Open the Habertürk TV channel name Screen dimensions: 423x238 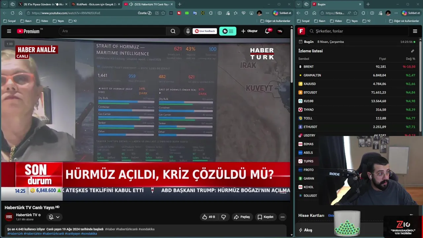point(26,215)
